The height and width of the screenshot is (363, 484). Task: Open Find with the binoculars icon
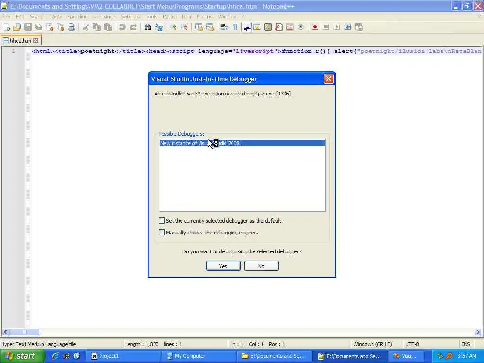(147, 27)
